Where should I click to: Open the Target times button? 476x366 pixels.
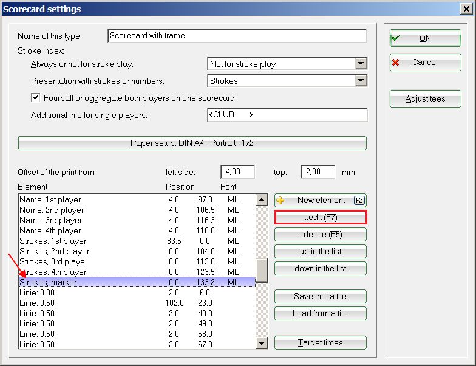point(320,342)
